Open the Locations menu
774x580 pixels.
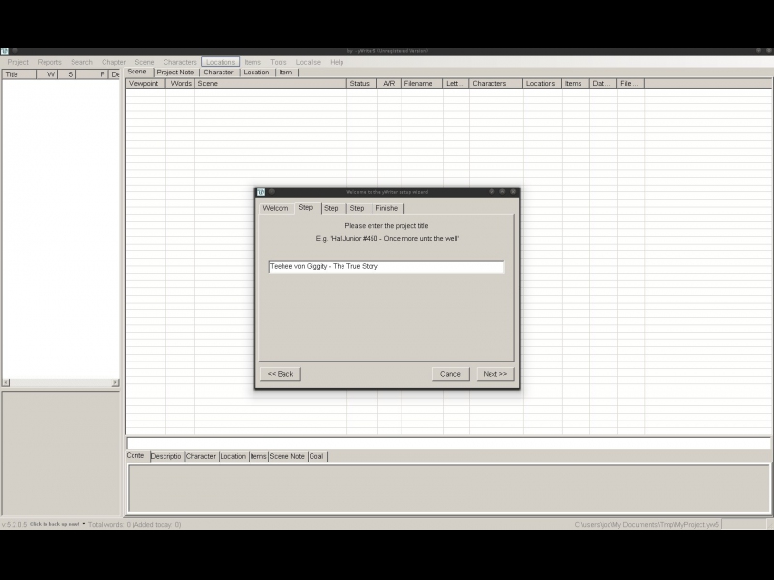click(x=220, y=62)
